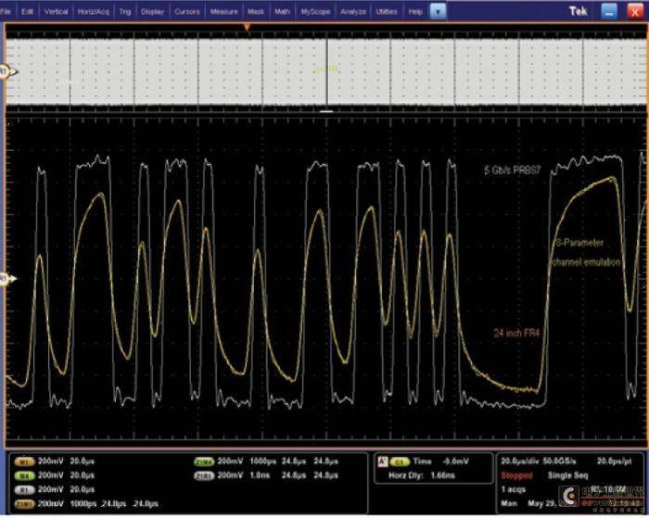The width and height of the screenshot is (649, 518).
Task: Open the Vertical menu
Action: (x=56, y=12)
